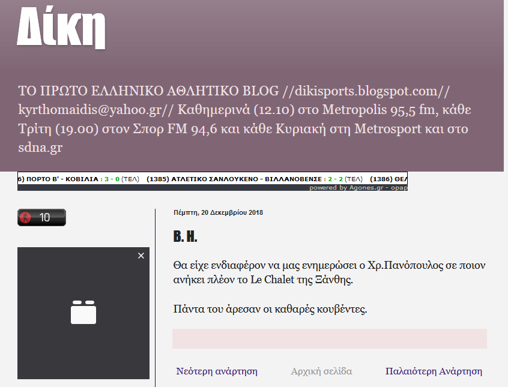Click the calendar icon inside the ad box

click(83, 312)
